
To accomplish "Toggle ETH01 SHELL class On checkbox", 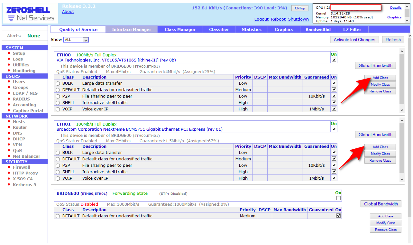I will click(x=334, y=172).
